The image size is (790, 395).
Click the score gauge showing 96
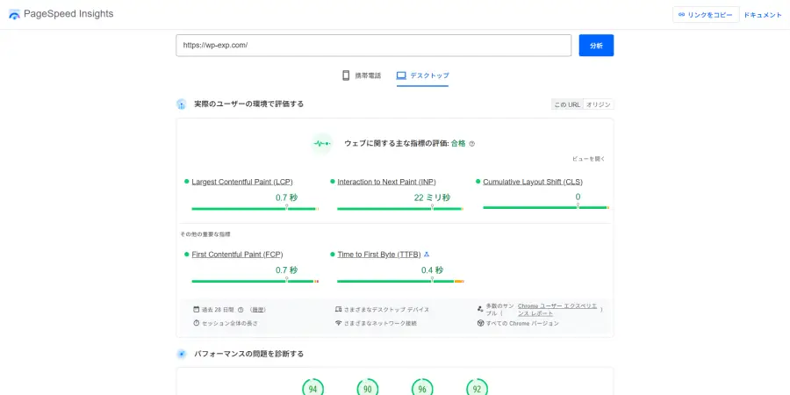(x=422, y=387)
